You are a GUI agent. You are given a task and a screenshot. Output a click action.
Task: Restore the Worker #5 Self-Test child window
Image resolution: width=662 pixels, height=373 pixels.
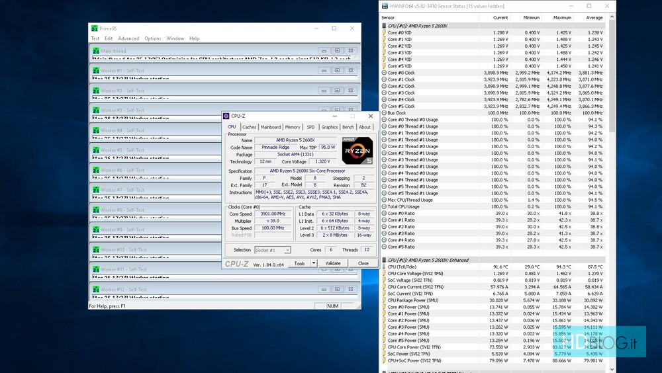[336, 150]
